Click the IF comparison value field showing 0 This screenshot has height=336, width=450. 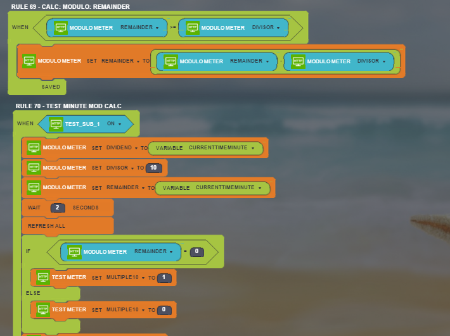[196, 252]
